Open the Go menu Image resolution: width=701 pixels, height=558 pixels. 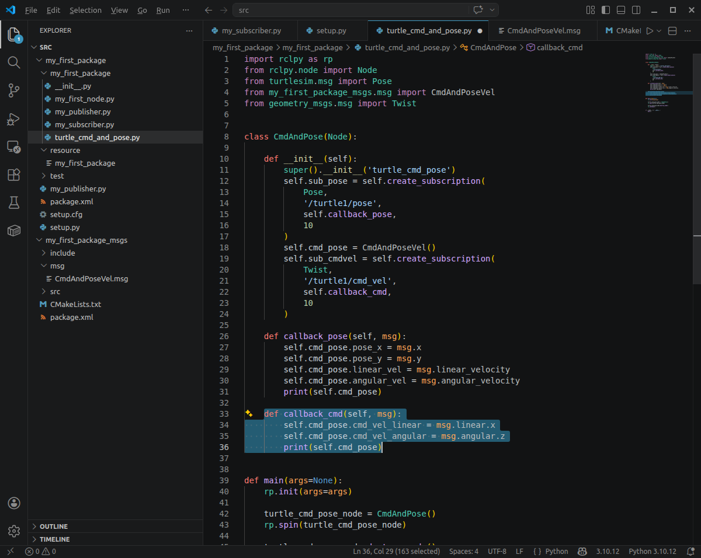coord(143,10)
